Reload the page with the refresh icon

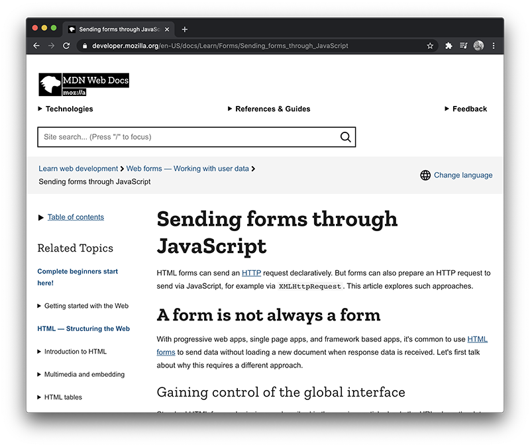[x=66, y=46]
